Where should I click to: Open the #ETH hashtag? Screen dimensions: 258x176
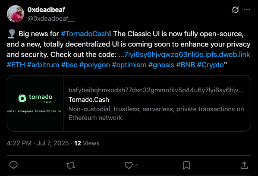(x=16, y=65)
